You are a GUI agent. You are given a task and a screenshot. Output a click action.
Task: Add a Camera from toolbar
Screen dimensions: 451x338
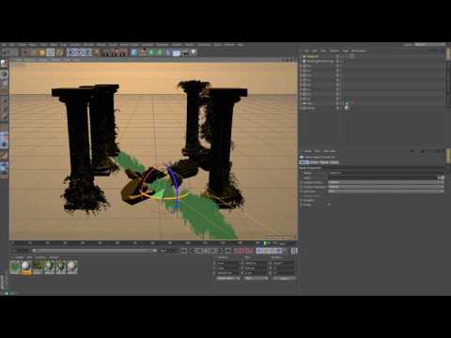pyautogui.click(x=185, y=53)
